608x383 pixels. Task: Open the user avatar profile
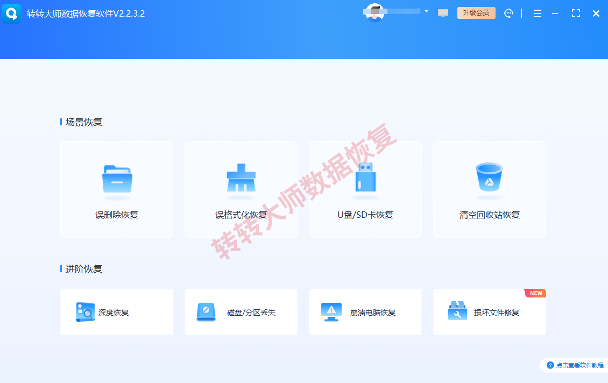click(374, 13)
